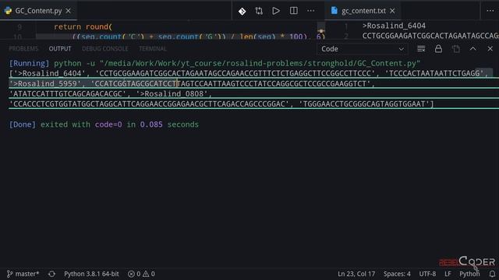499x280 pixels.
Task: Click the GC_Content.py file path in output
Action: pos(260,63)
